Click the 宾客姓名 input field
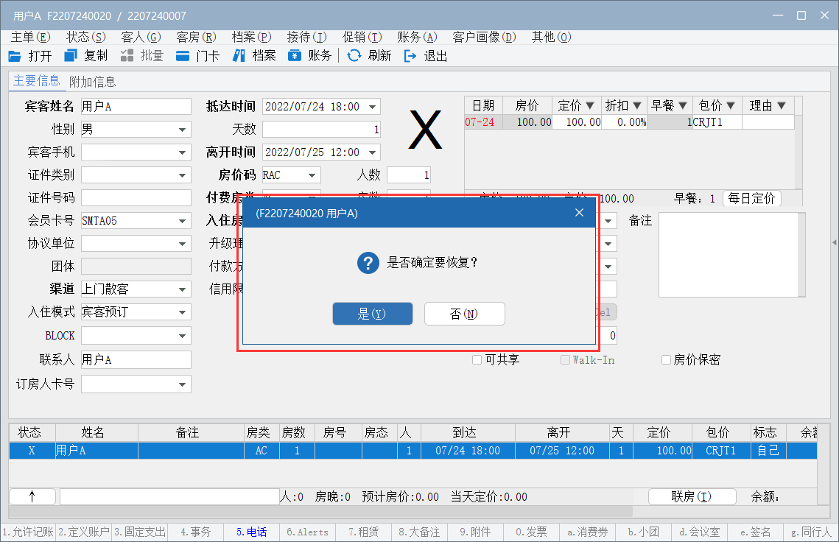Screen dimensions: 839x542 tap(136, 108)
